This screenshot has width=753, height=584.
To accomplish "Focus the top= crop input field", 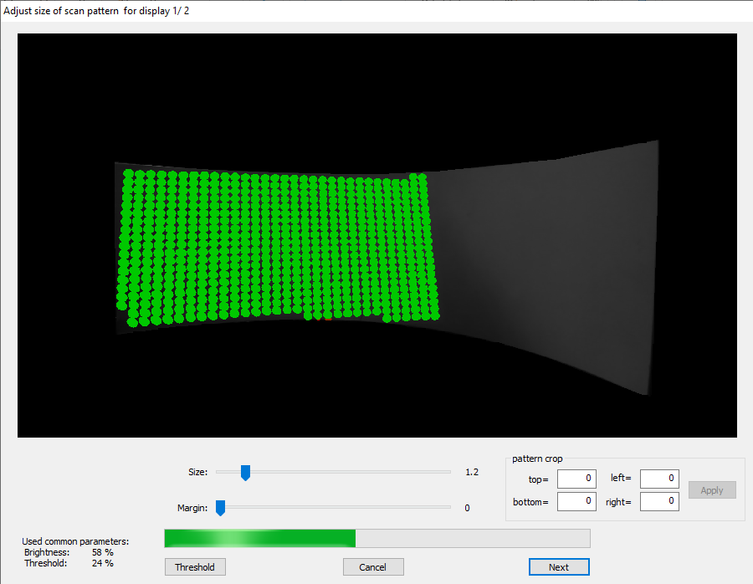I will [x=576, y=479].
